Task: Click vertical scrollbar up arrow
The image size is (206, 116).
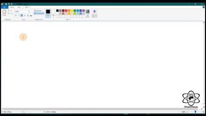Action: pyautogui.click(x=204, y=22)
